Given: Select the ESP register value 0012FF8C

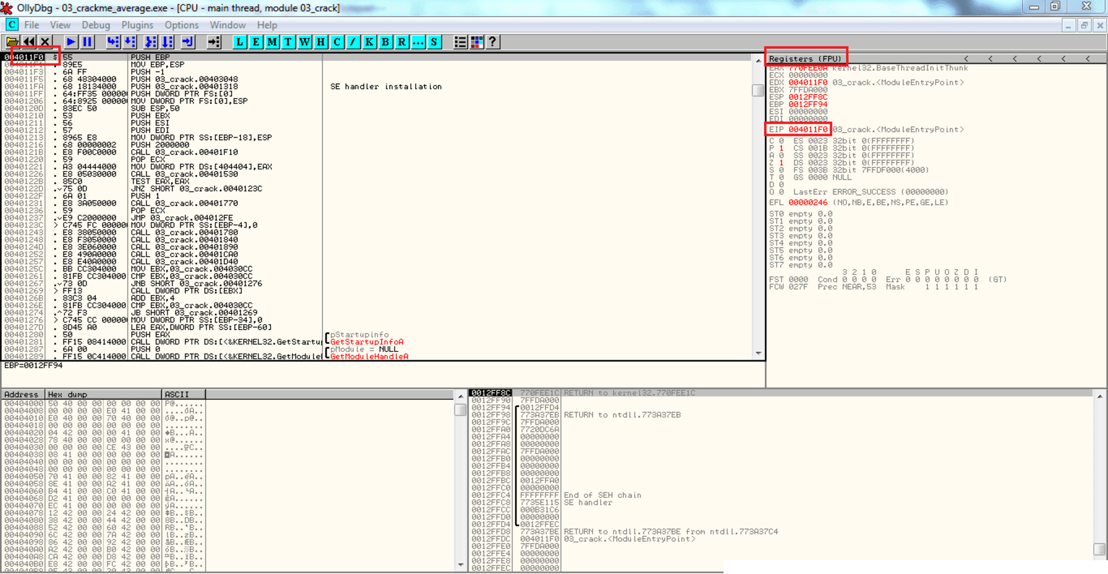Looking at the screenshot, I should click(x=808, y=97).
